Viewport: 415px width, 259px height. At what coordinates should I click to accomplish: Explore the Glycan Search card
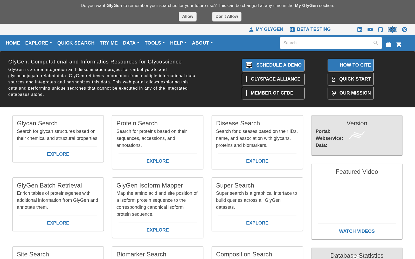pyautogui.click(x=58, y=154)
